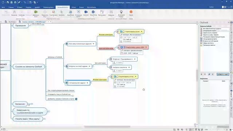Click the Print icon in quick access toolbar
This screenshot has width=233, height=131.
pyautogui.click(x=15, y=2)
